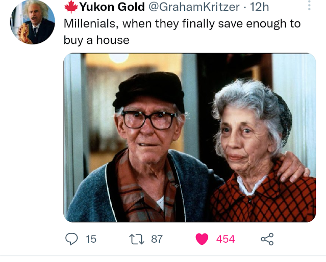Click the 15 replies count
Viewport: 326px width, 262px height.
click(x=91, y=239)
